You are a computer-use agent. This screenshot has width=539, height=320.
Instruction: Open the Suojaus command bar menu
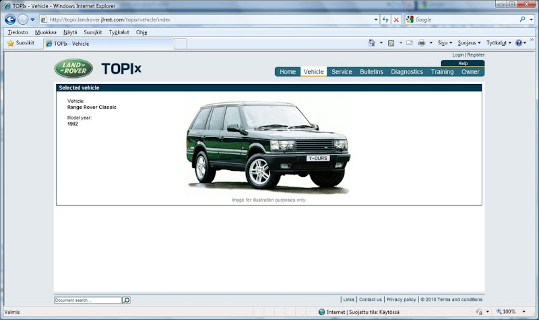[x=469, y=43]
